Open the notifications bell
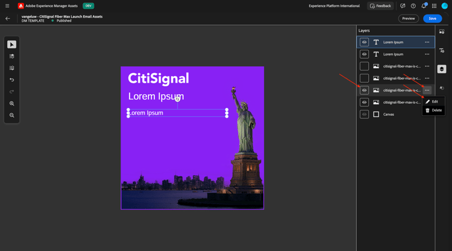This screenshot has height=251, width=452. 424,6
